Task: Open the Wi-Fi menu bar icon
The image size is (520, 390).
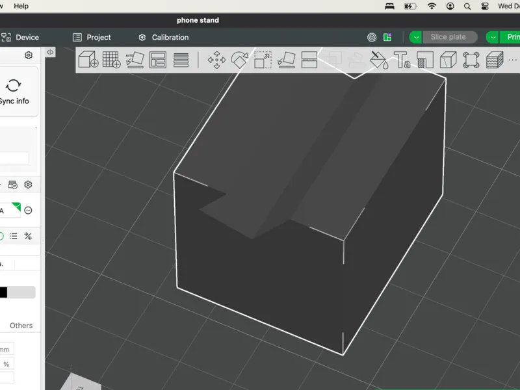Action: coord(432,6)
